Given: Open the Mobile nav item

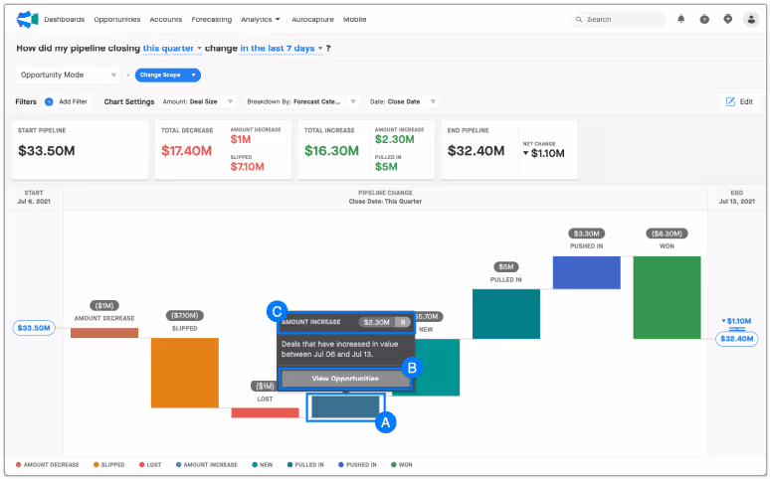Looking at the screenshot, I should pos(354,19).
